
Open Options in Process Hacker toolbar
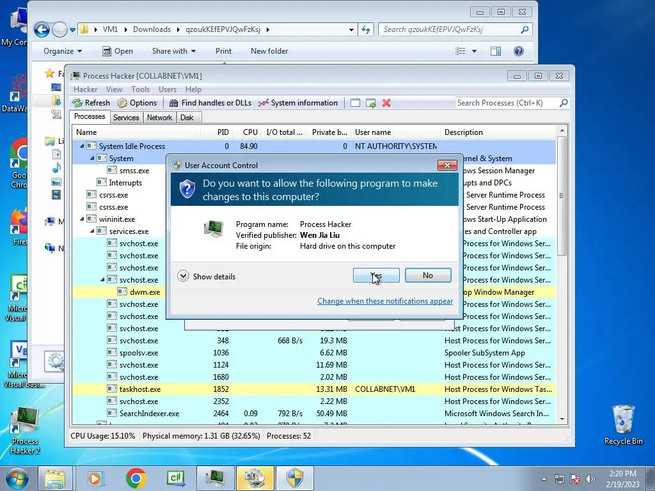click(137, 103)
